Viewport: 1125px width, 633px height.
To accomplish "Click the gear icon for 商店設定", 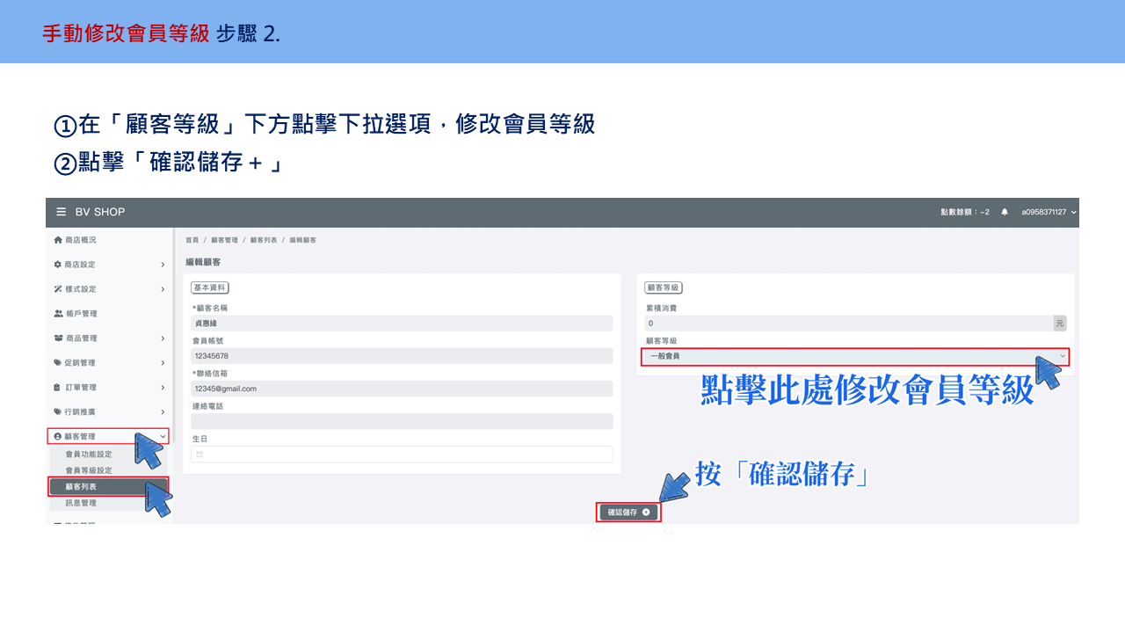I will [58, 265].
